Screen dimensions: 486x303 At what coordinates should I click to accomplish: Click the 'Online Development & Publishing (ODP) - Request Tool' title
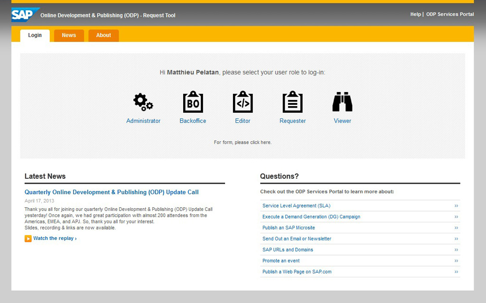[108, 15]
